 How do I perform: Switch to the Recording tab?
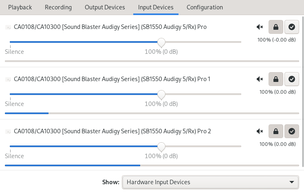[x=58, y=7]
